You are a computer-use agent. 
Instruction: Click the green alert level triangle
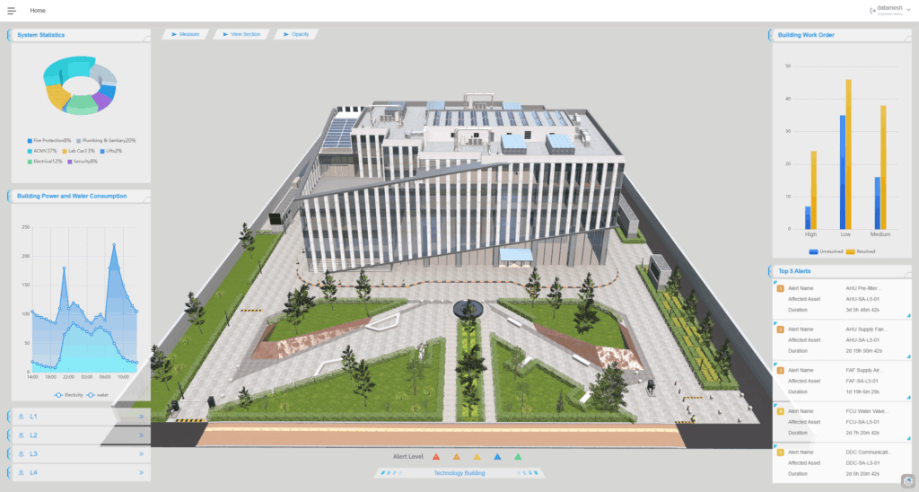click(518, 456)
